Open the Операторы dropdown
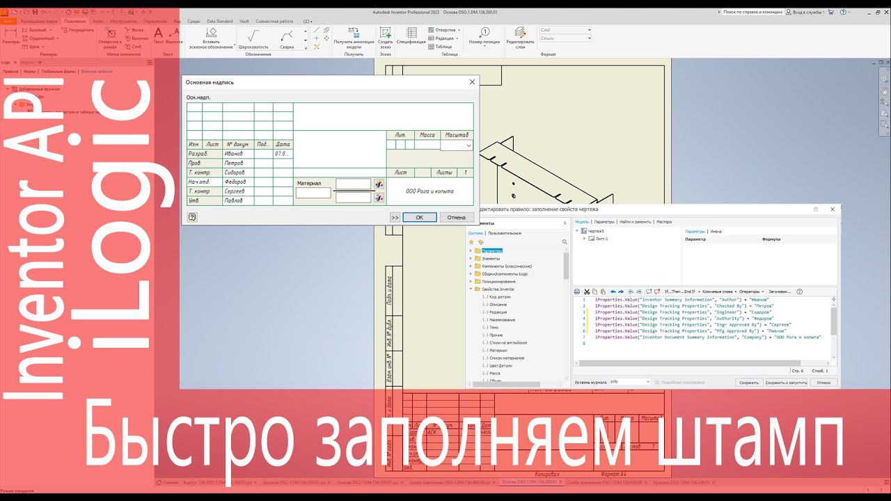891x501 pixels. coord(751,292)
